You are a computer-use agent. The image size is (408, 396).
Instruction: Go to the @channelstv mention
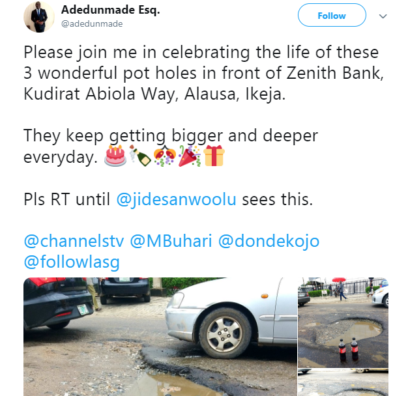coord(74,242)
